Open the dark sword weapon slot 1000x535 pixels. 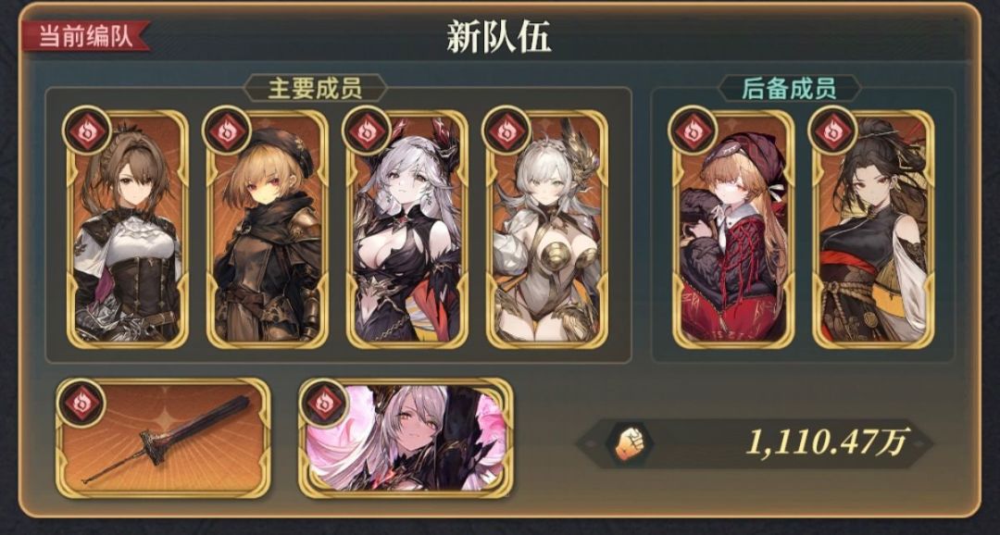click(x=163, y=438)
